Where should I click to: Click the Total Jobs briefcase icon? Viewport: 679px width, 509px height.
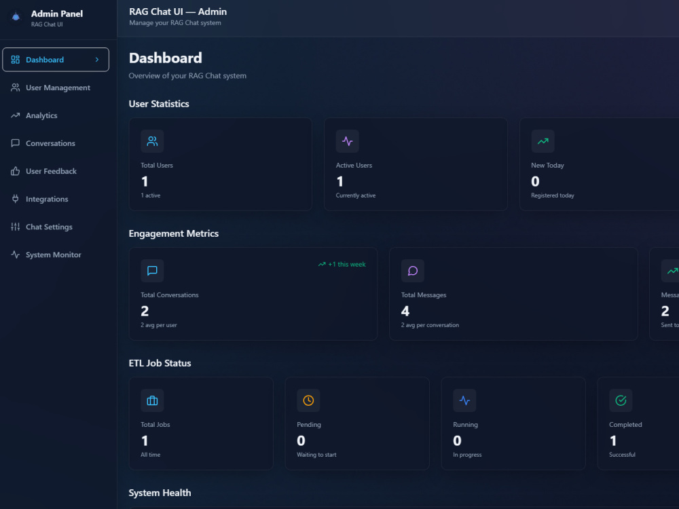(152, 400)
